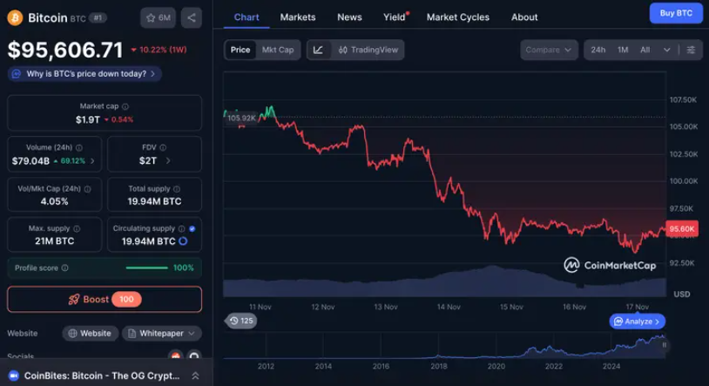The height and width of the screenshot is (386, 709).
Task: Click the star watchlist icon showing 6M
Action: (x=157, y=17)
